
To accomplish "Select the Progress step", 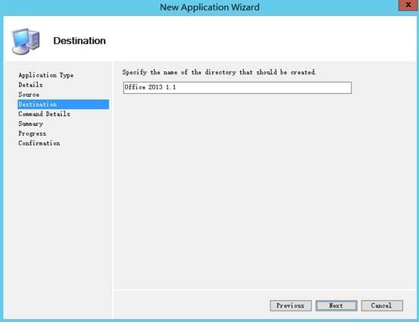I will point(32,133).
